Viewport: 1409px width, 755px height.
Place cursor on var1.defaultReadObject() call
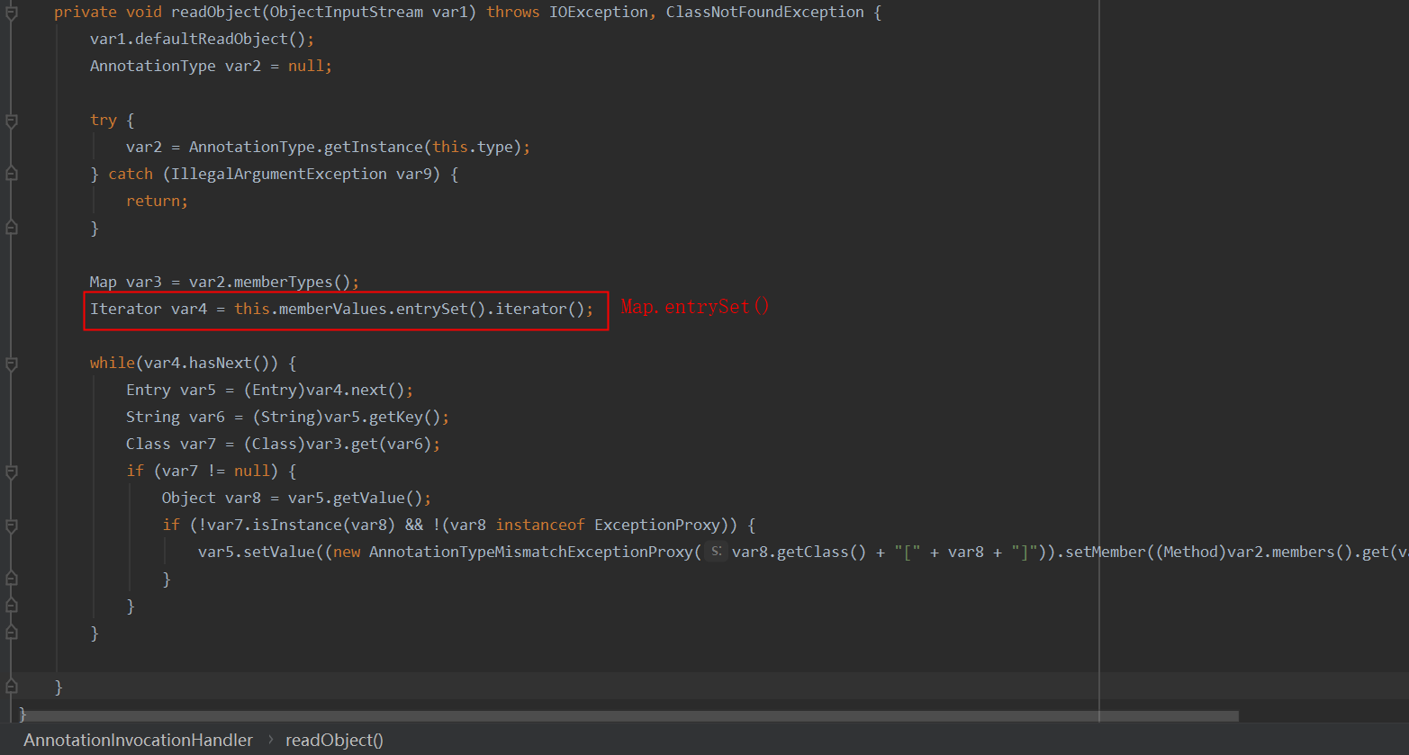point(203,39)
